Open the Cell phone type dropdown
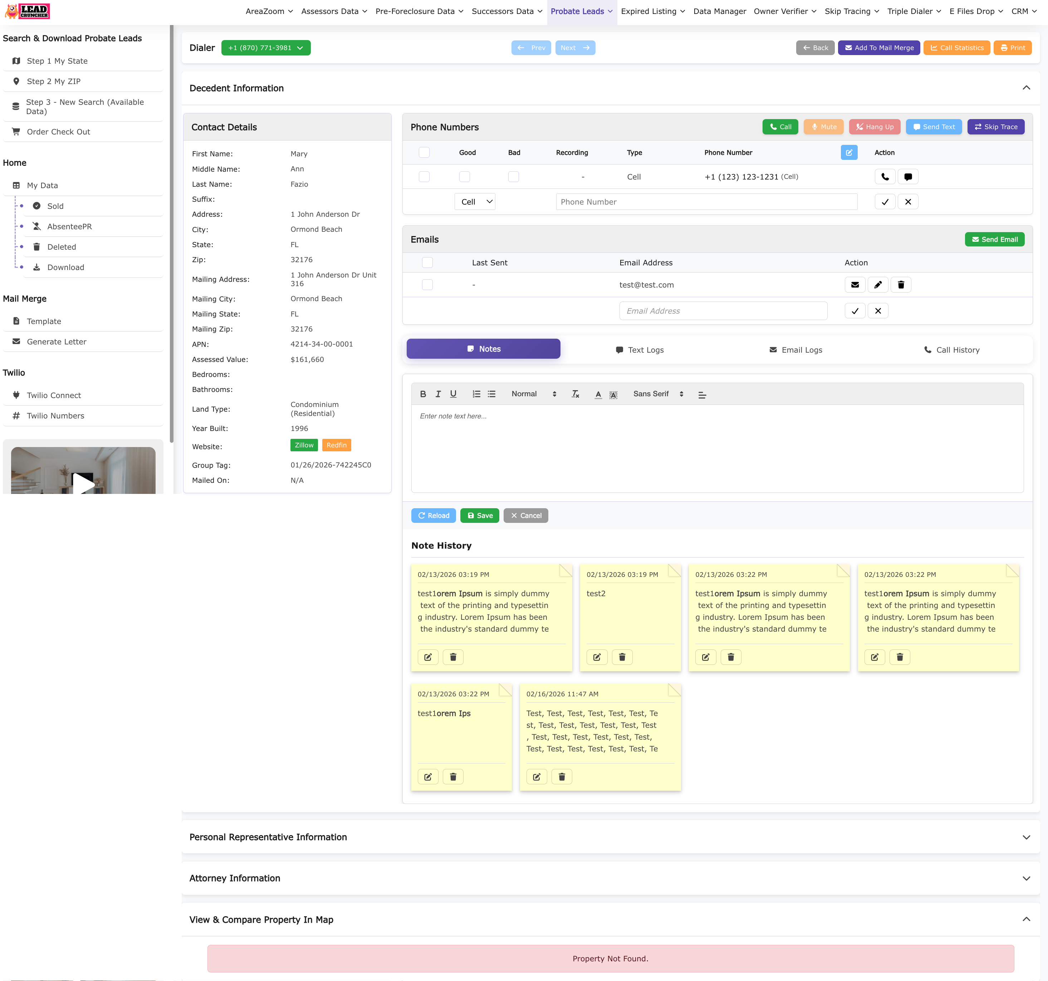The width and height of the screenshot is (1048, 981). pos(474,201)
